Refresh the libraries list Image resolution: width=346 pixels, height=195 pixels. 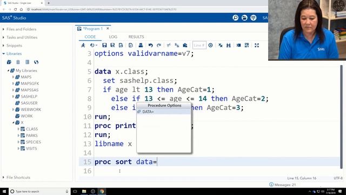pyautogui.click(x=36, y=62)
